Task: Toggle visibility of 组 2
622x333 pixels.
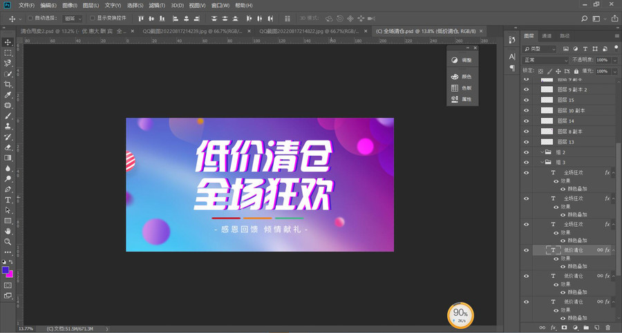Action: (527, 152)
